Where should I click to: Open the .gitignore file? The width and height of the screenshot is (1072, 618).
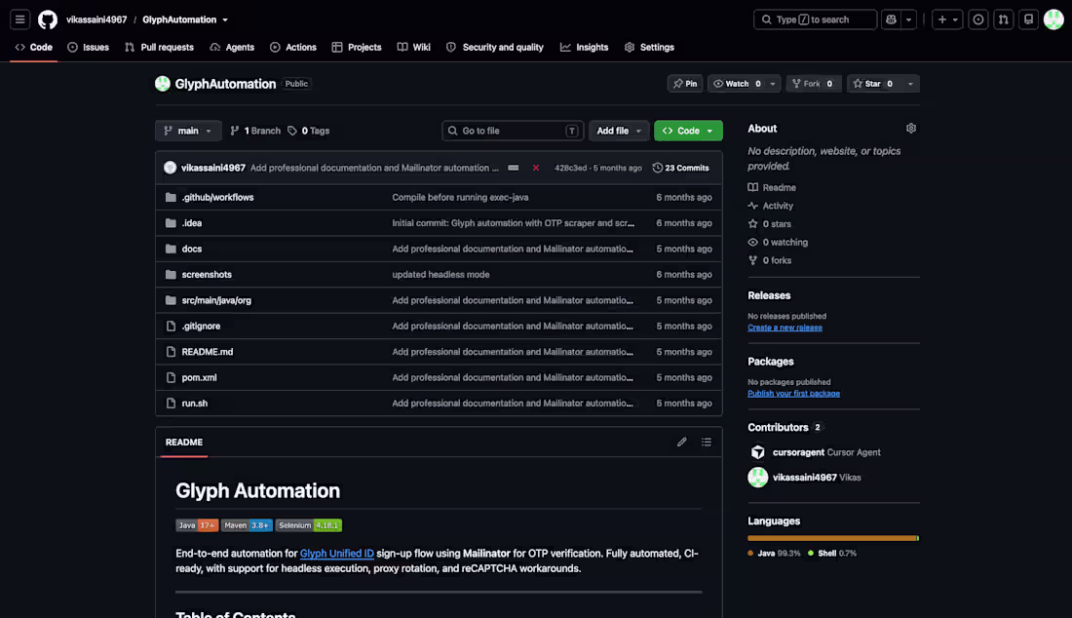point(201,327)
